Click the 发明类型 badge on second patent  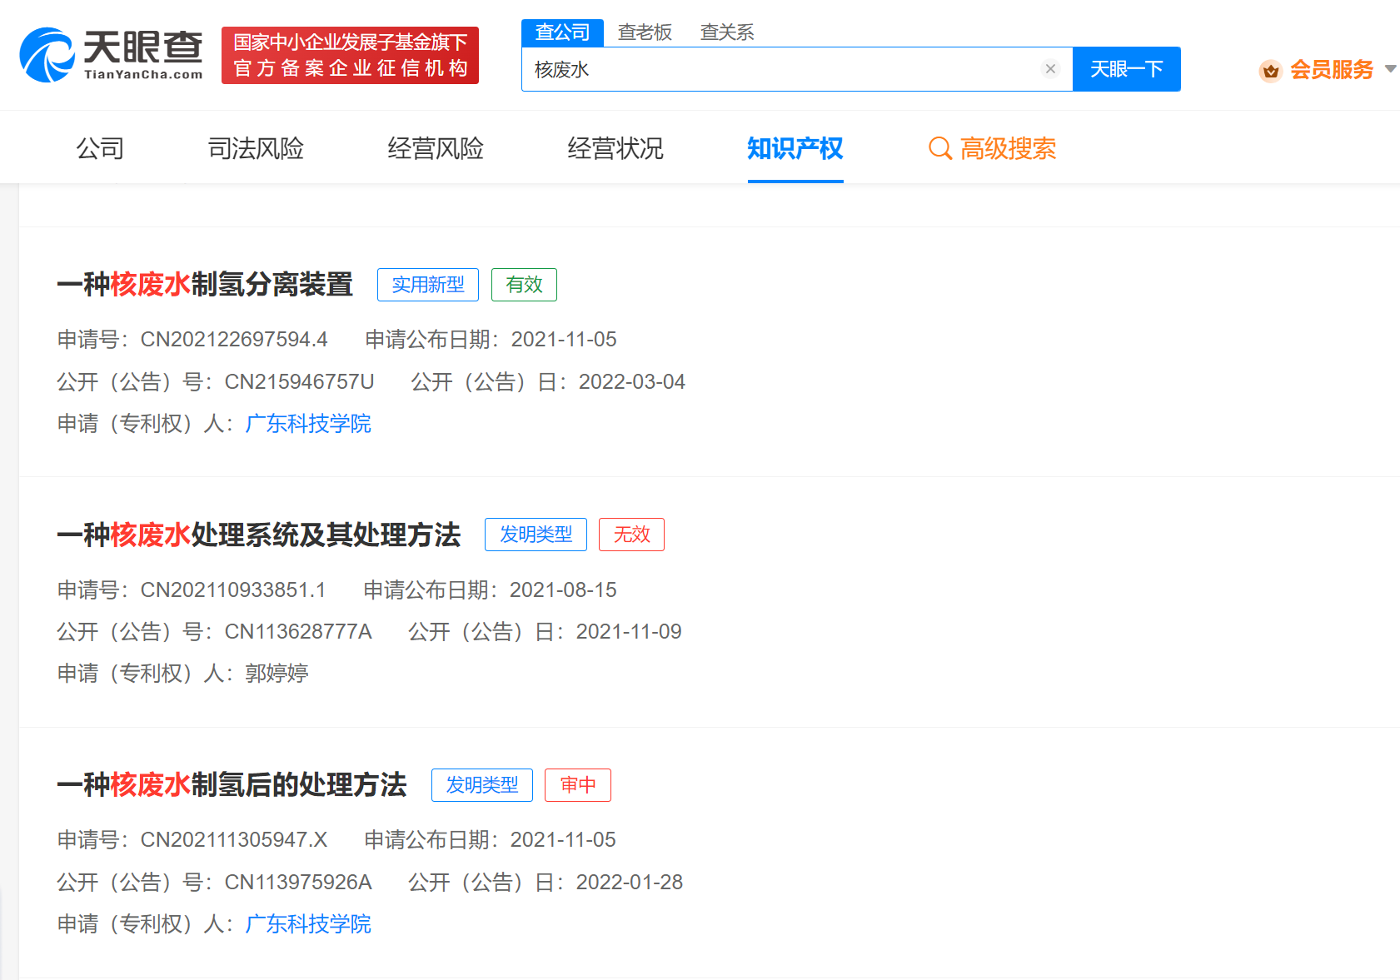pos(535,534)
